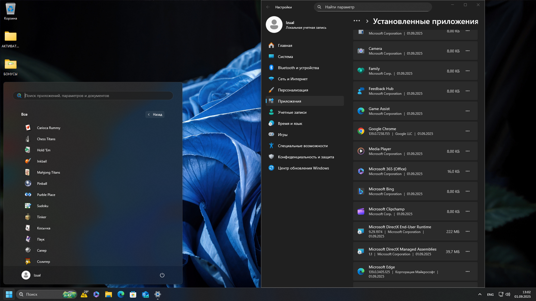Open the options menu for Microsoft Edge

pyautogui.click(x=468, y=272)
